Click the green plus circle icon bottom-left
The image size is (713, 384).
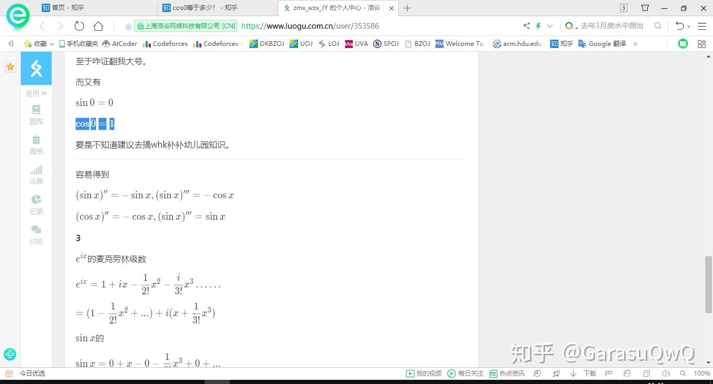10,354
